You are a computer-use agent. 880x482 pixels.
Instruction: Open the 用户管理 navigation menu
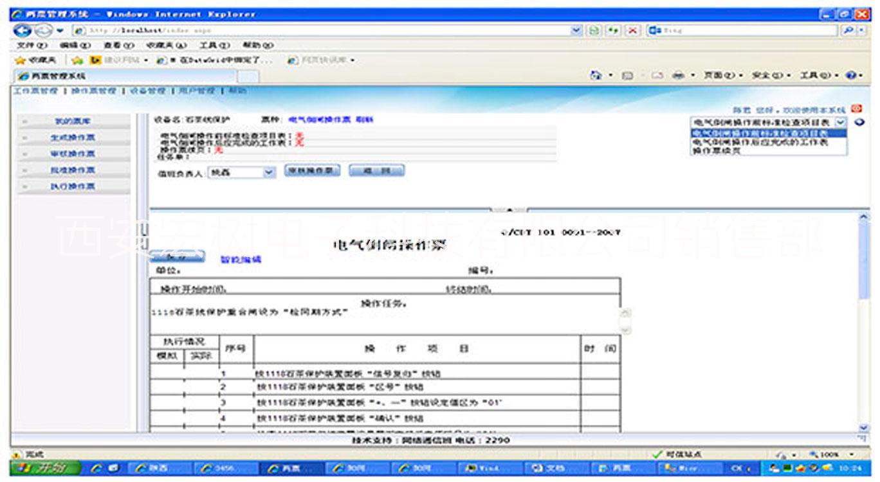[x=197, y=91]
